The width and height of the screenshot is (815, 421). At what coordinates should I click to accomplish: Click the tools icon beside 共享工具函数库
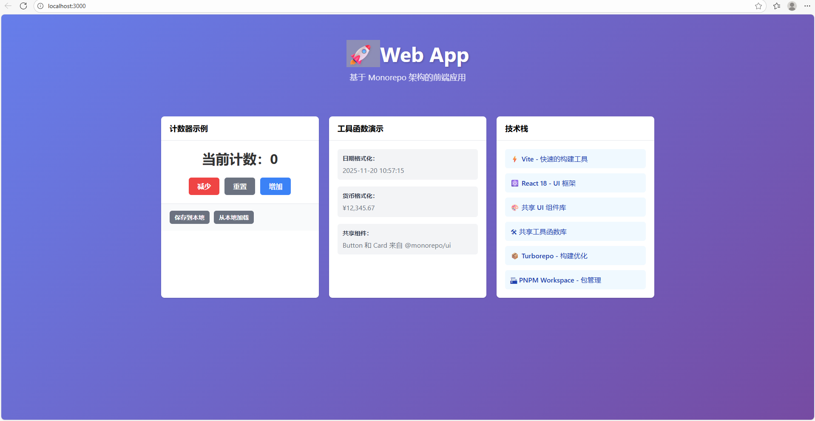tap(514, 232)
